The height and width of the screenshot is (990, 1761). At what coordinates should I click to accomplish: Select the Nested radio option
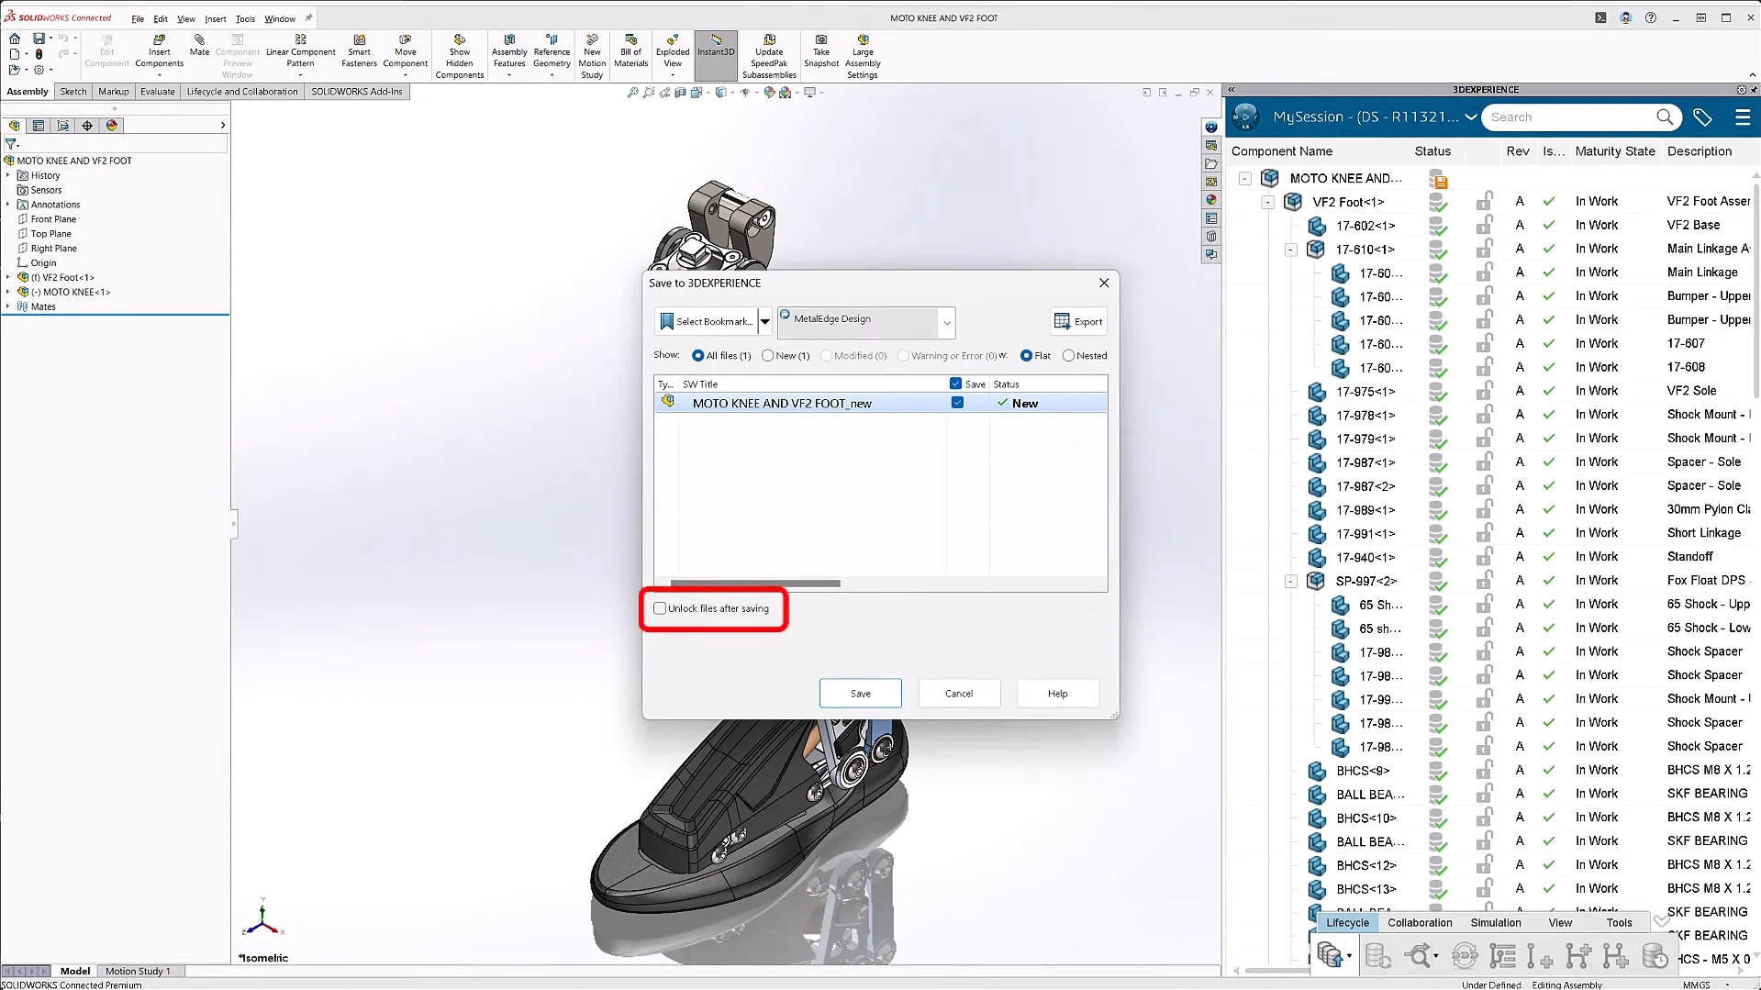click(1068, 356)
